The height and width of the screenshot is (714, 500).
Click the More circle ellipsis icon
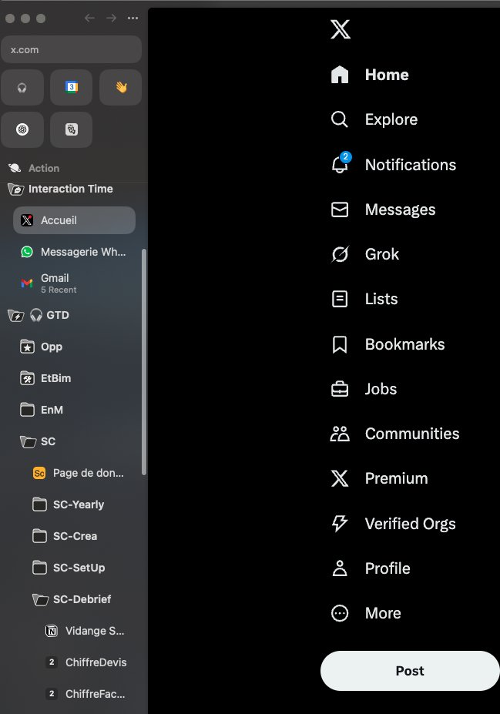click(x=340, y=613)
